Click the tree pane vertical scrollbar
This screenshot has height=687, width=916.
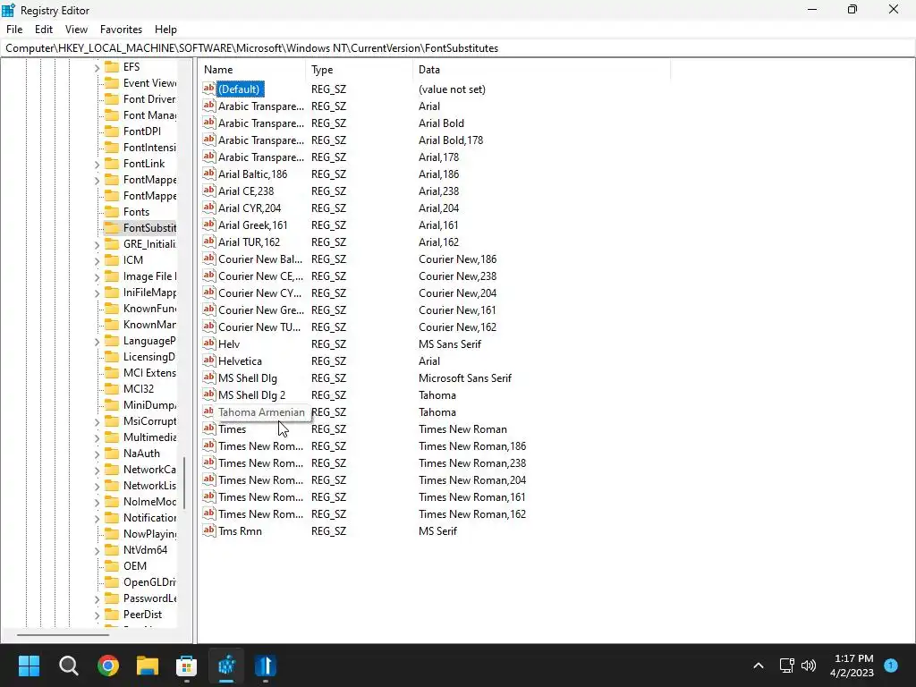click(x=184, y=482)
